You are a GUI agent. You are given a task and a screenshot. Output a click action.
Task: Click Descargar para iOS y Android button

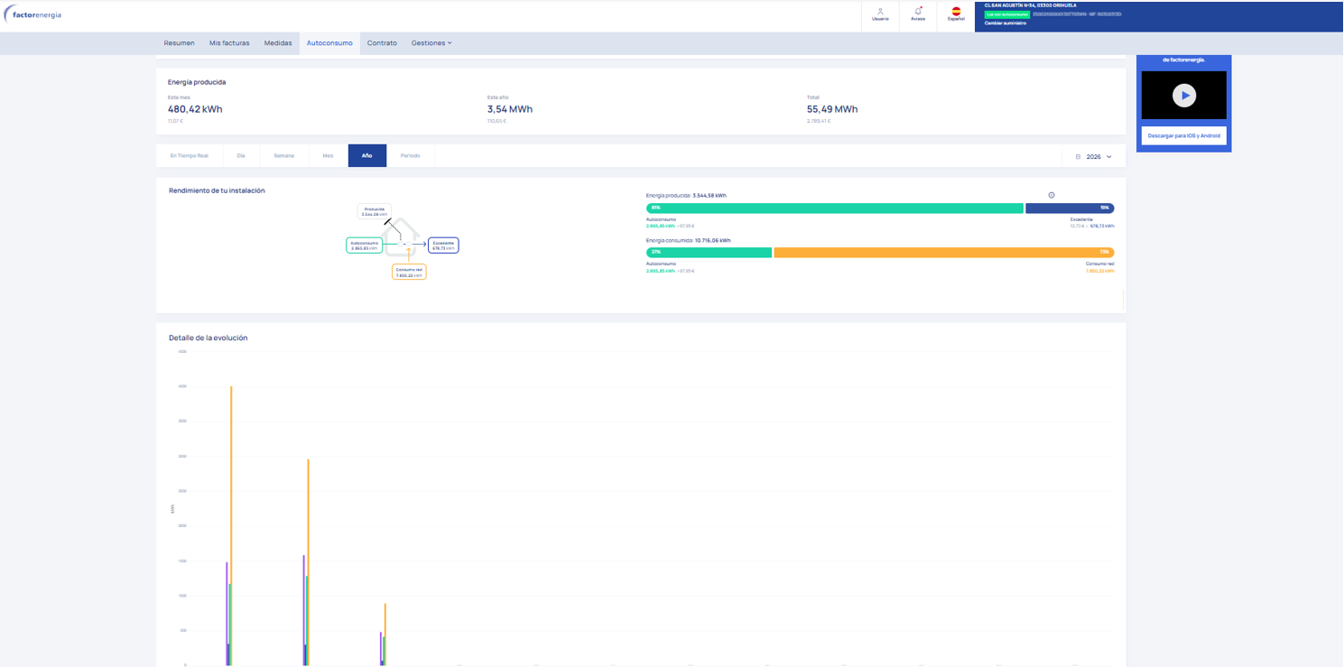(x=1183, y=135)
